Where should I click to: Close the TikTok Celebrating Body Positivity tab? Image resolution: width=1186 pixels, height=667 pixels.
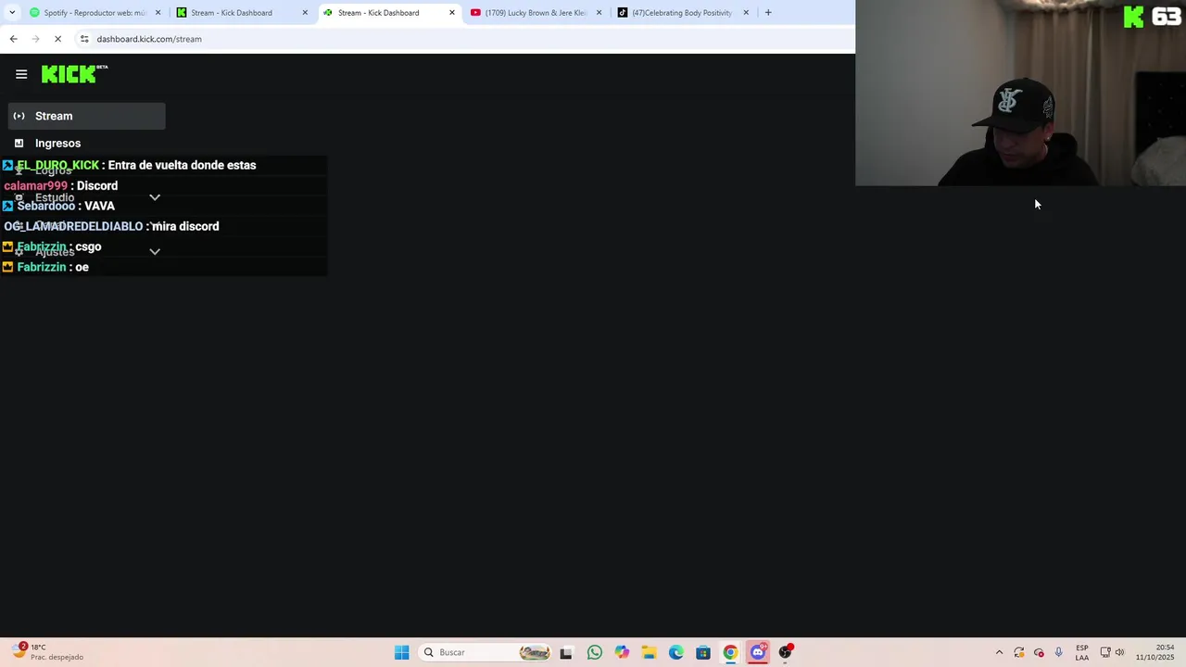(746, 13)
